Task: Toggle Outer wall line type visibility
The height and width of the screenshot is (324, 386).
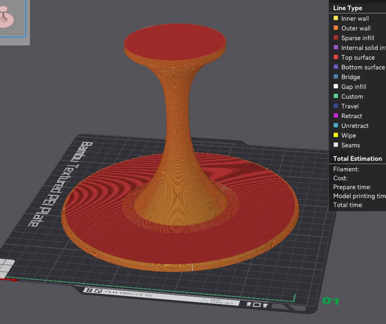Action: tap(356, 28)
